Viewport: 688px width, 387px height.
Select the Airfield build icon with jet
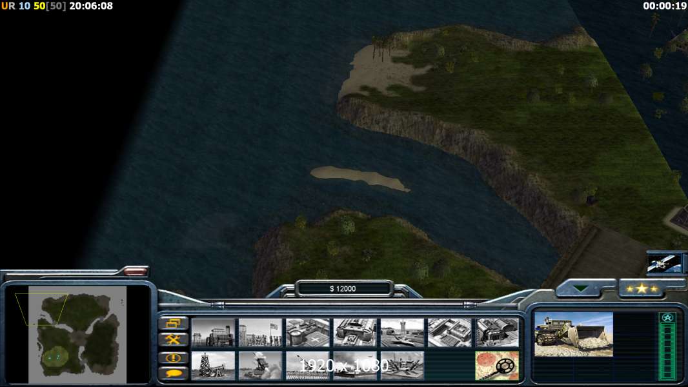click(403, 333)
